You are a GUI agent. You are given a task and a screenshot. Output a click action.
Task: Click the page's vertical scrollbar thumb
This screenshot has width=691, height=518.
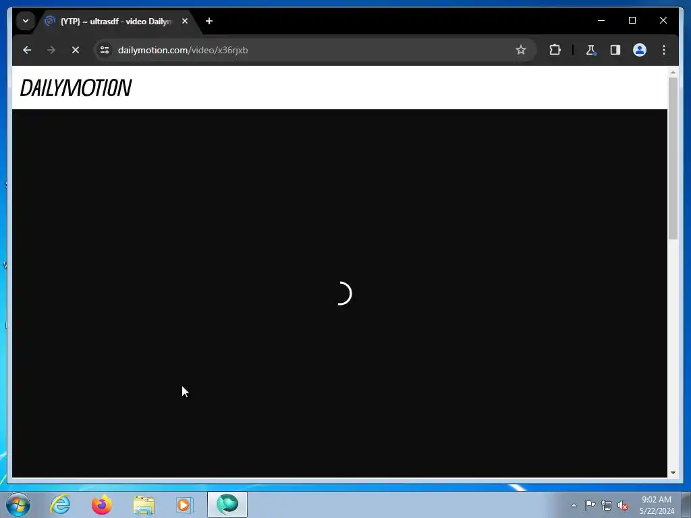673,159
